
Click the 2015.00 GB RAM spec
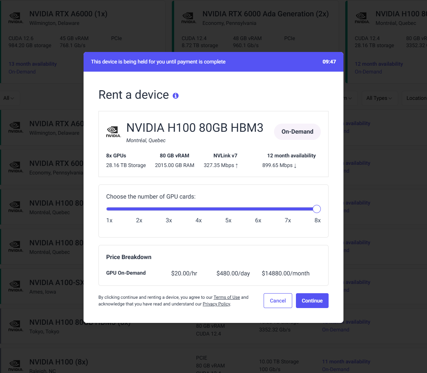[x=175, y=165]
